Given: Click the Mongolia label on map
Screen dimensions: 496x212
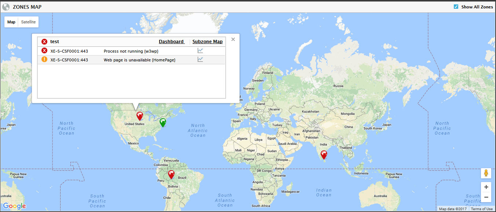Looking at the screenshot, I should click(348, 114).
